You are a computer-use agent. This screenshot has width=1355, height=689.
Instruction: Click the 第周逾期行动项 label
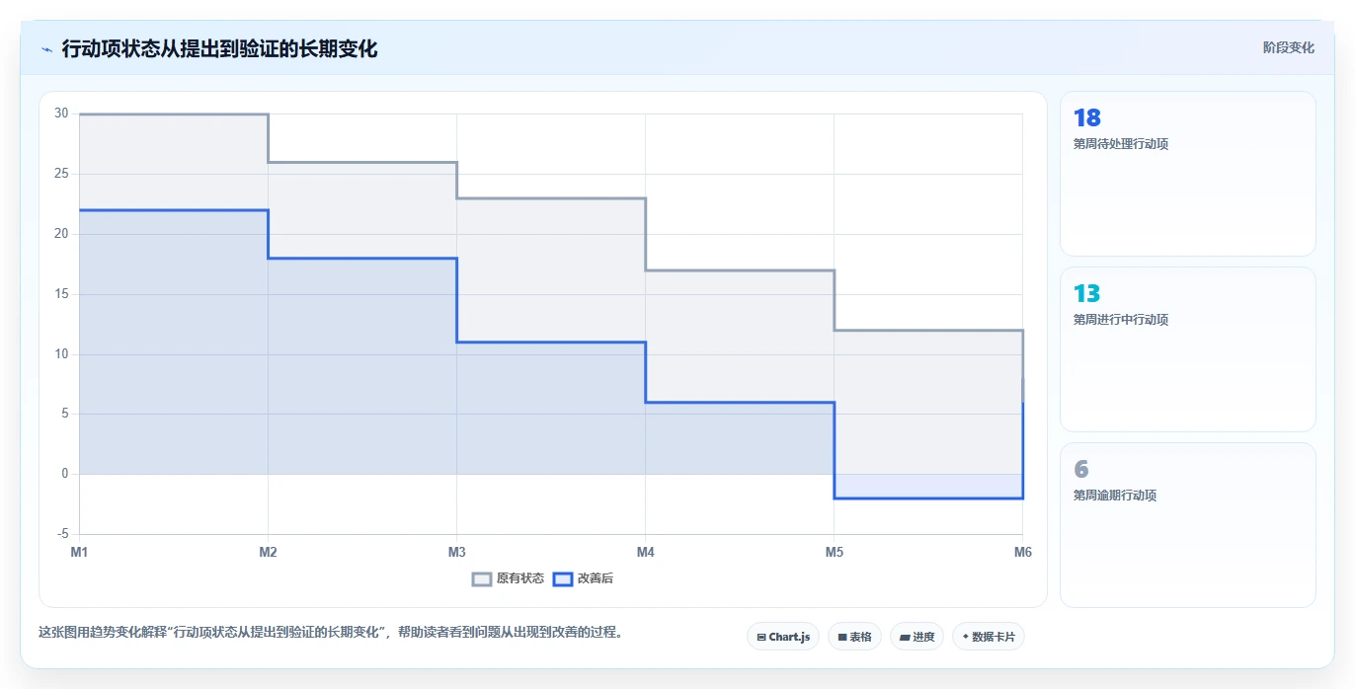click(x=1115, y=496)
